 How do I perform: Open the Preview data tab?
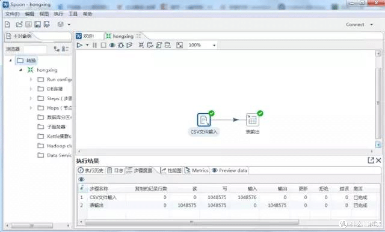click(229, 170)
